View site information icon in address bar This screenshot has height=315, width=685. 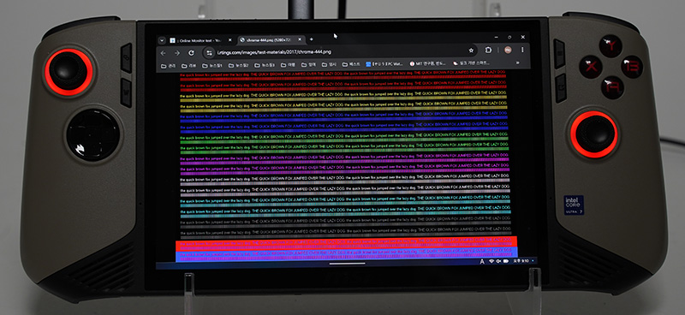click(x=209, y=52)
